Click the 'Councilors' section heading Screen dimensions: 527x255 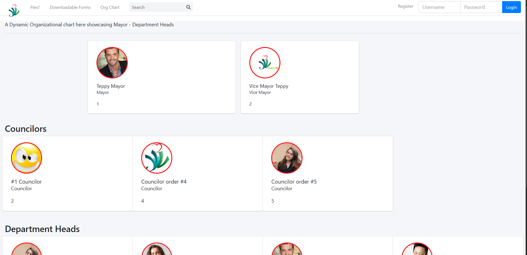tap(26, 129)
